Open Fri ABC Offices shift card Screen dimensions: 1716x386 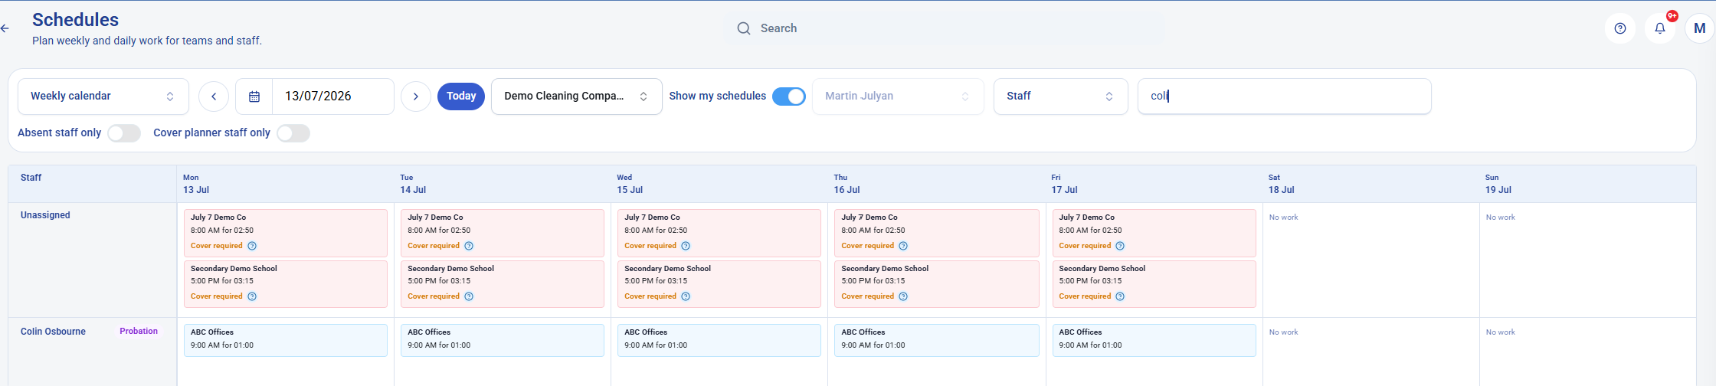tap(1154, 340)
